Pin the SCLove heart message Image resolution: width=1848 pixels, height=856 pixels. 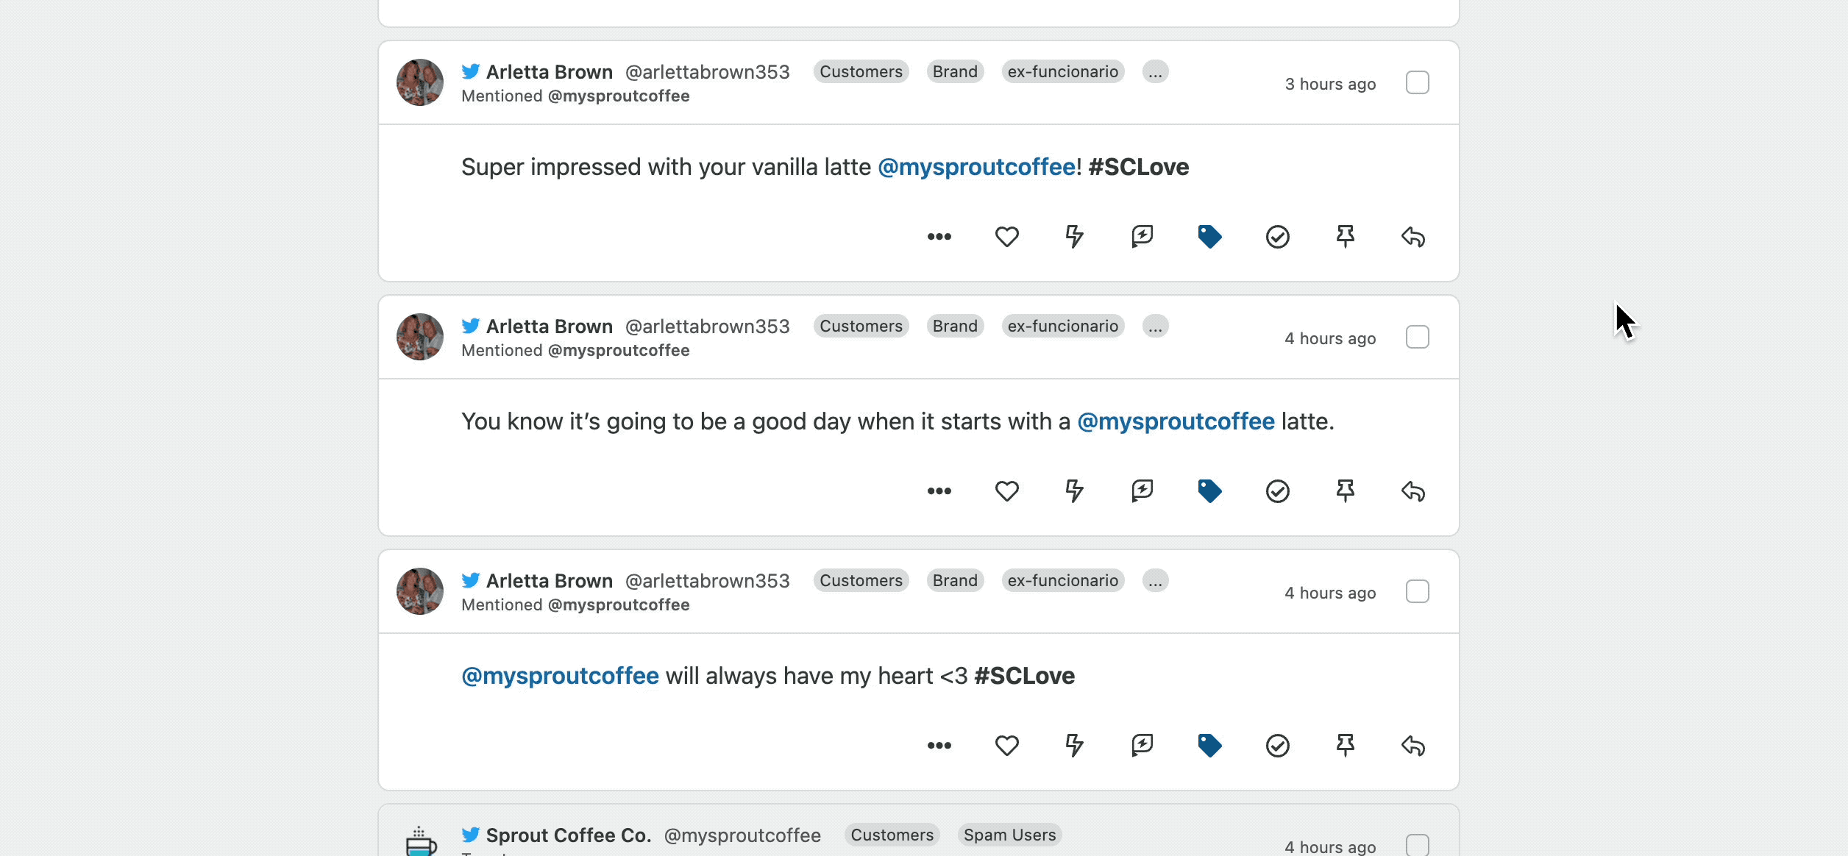1346,745
